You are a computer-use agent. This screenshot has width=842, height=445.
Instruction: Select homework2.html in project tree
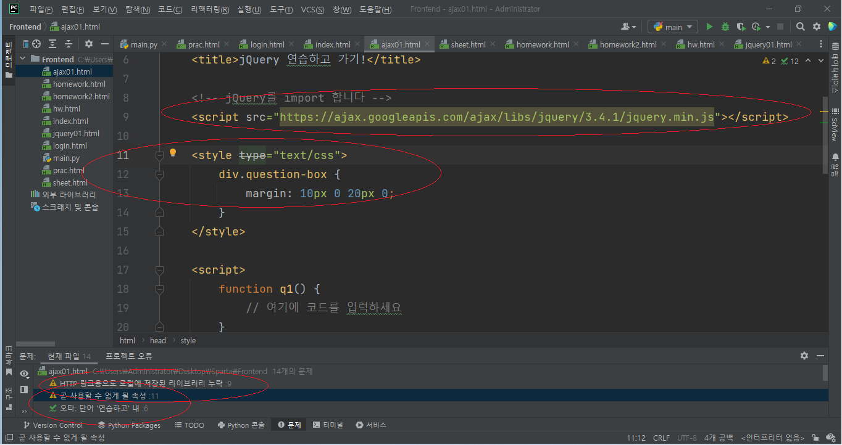[x=81, y=96]
